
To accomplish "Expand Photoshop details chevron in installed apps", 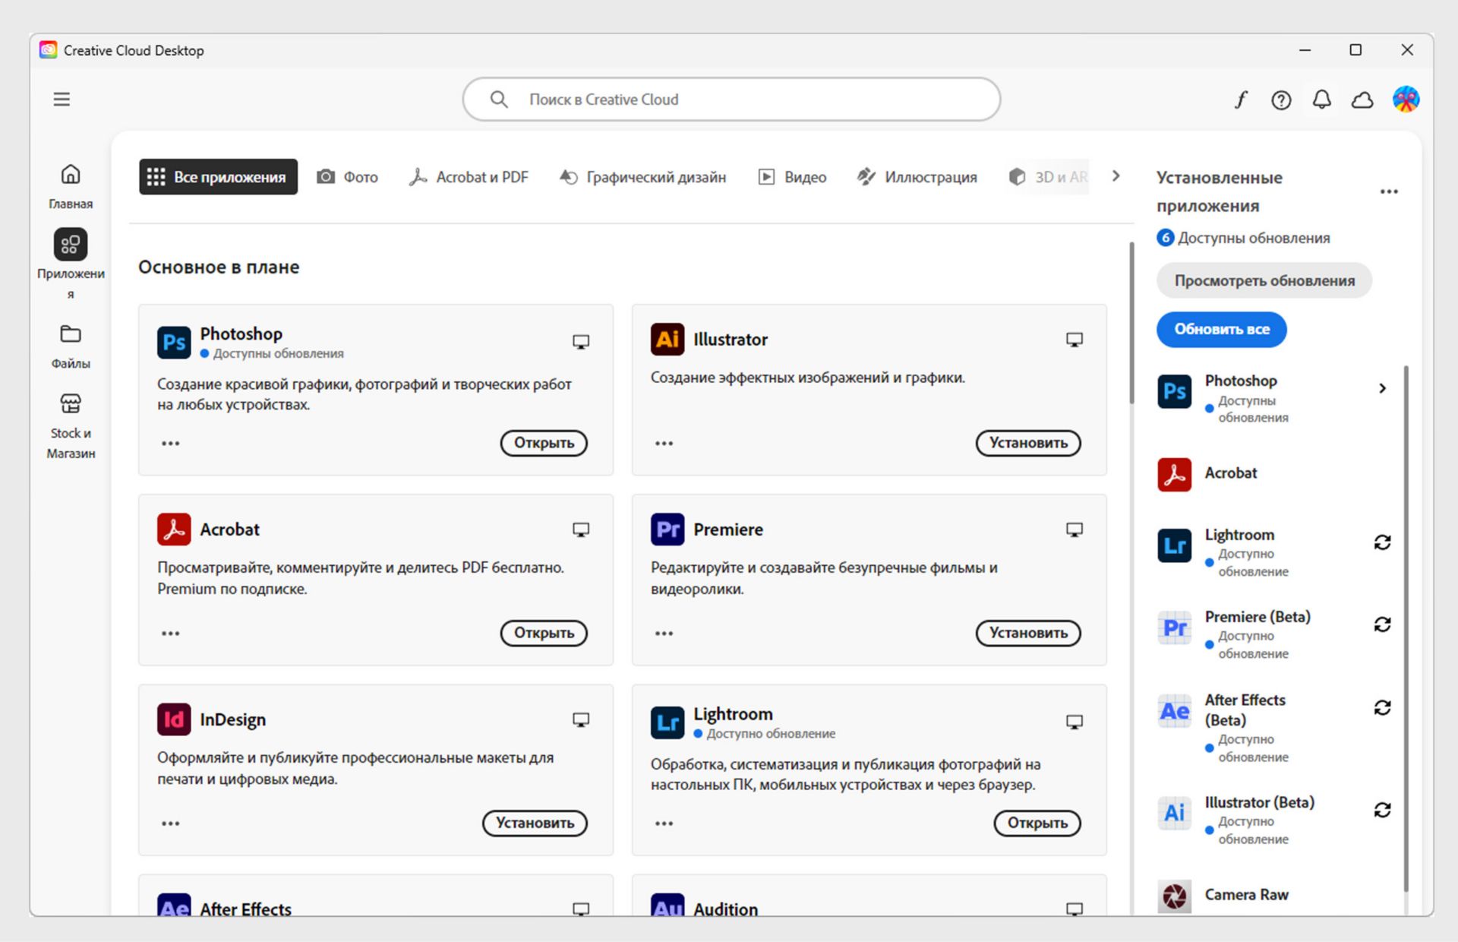I will click(x=1383, y=388).
